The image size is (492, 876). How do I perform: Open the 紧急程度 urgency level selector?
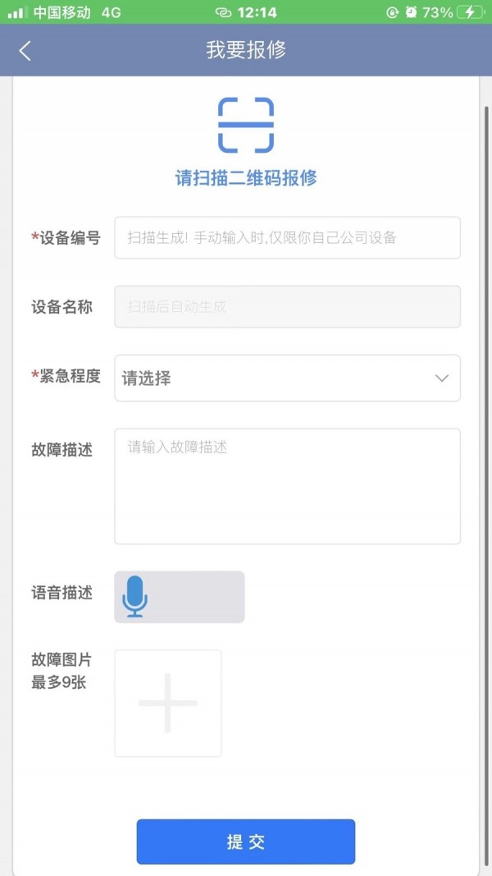(287, 378)
